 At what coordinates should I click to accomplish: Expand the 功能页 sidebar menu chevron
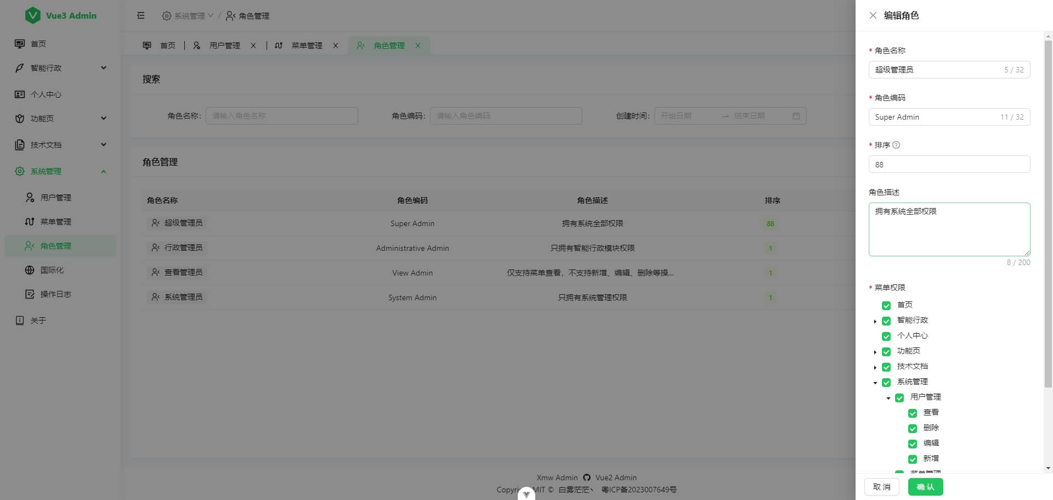coord(104,119)
